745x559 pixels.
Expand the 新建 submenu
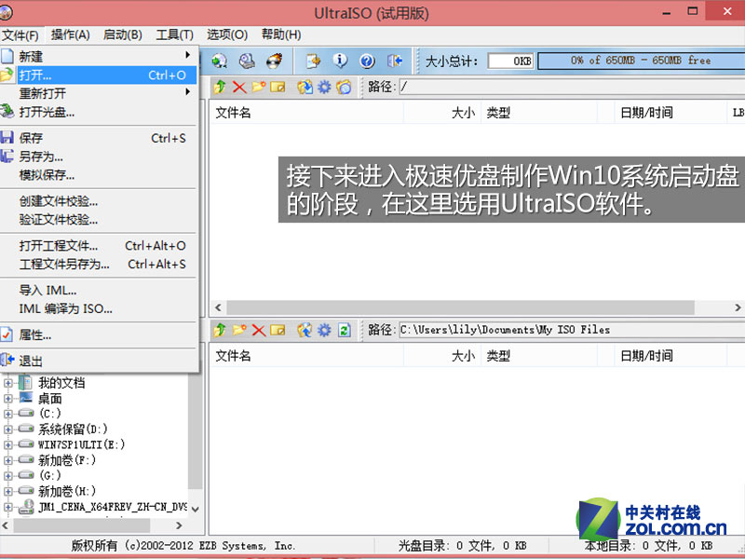[x=99, y=57]
